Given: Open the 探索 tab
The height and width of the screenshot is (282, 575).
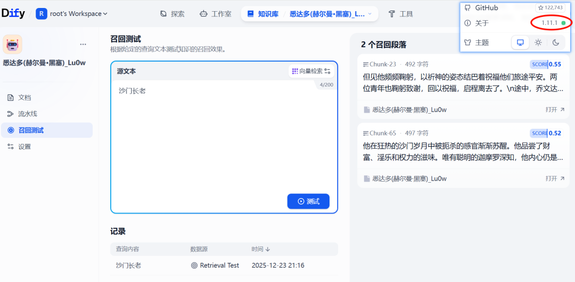Looking at the screenshot, I should pos(172,14).
